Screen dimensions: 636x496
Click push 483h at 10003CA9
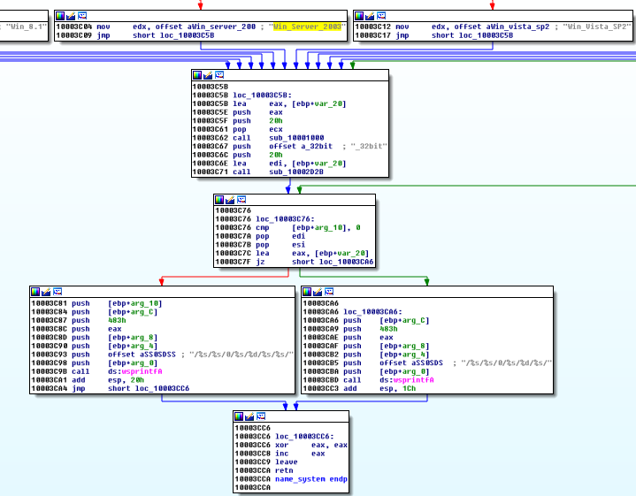pos(371,329)
